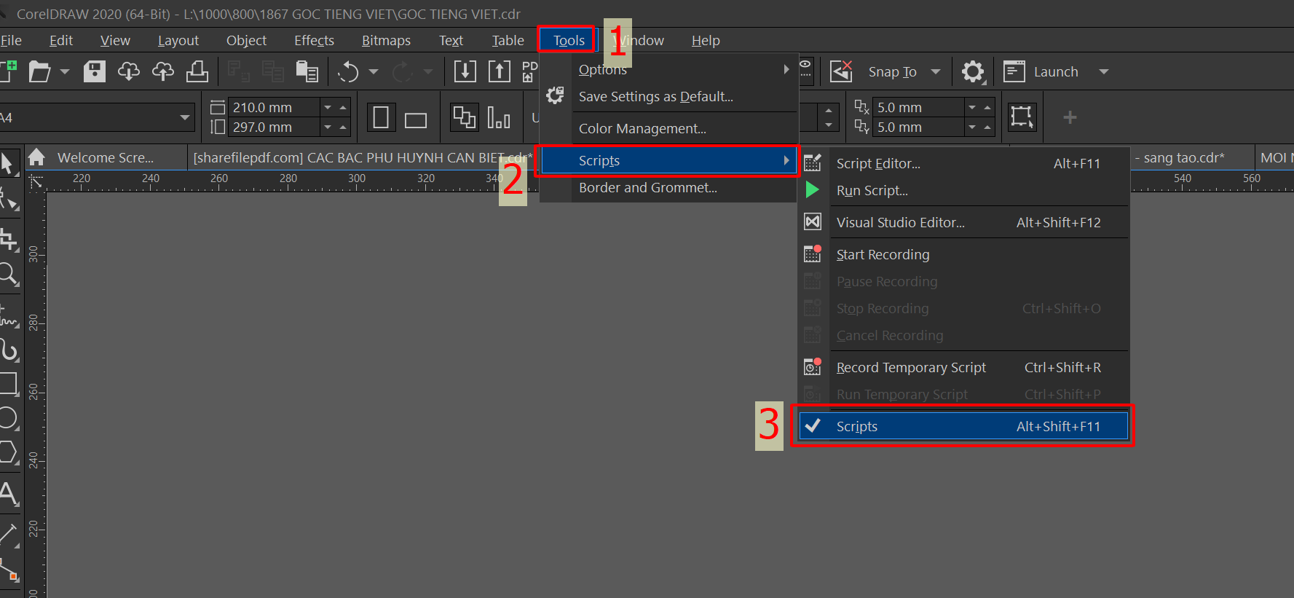The image size is (1294, 598).
Task: Open the Snap To dropdown
Action: pos(936,71)
